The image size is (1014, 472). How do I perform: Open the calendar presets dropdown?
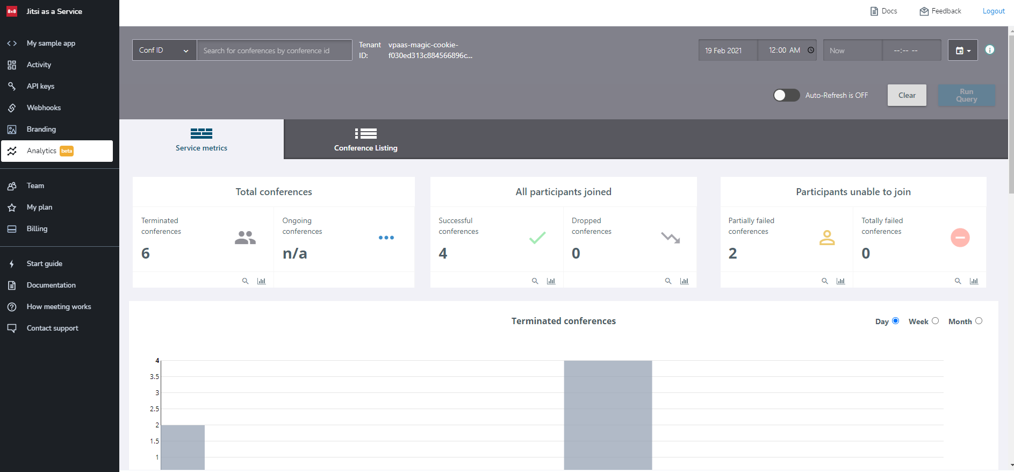click(x=963, y=50)
